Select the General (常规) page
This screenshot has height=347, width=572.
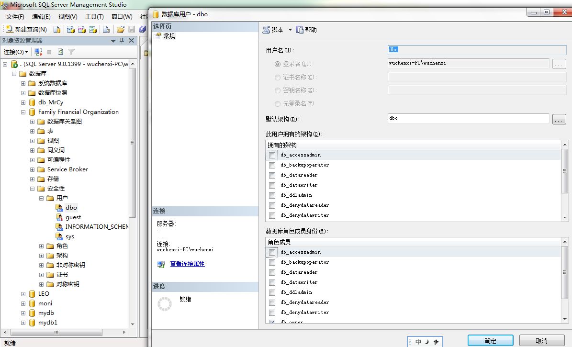click(169, 36)
